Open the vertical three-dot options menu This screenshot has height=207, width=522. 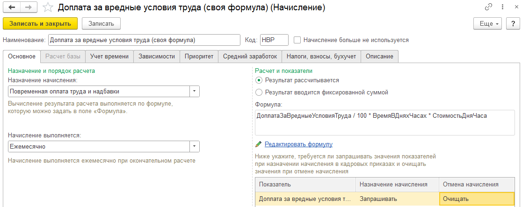point(501,7)
